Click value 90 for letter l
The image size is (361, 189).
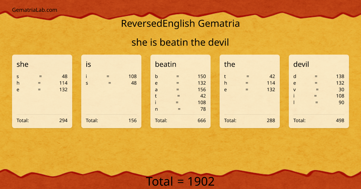(341, 103)
